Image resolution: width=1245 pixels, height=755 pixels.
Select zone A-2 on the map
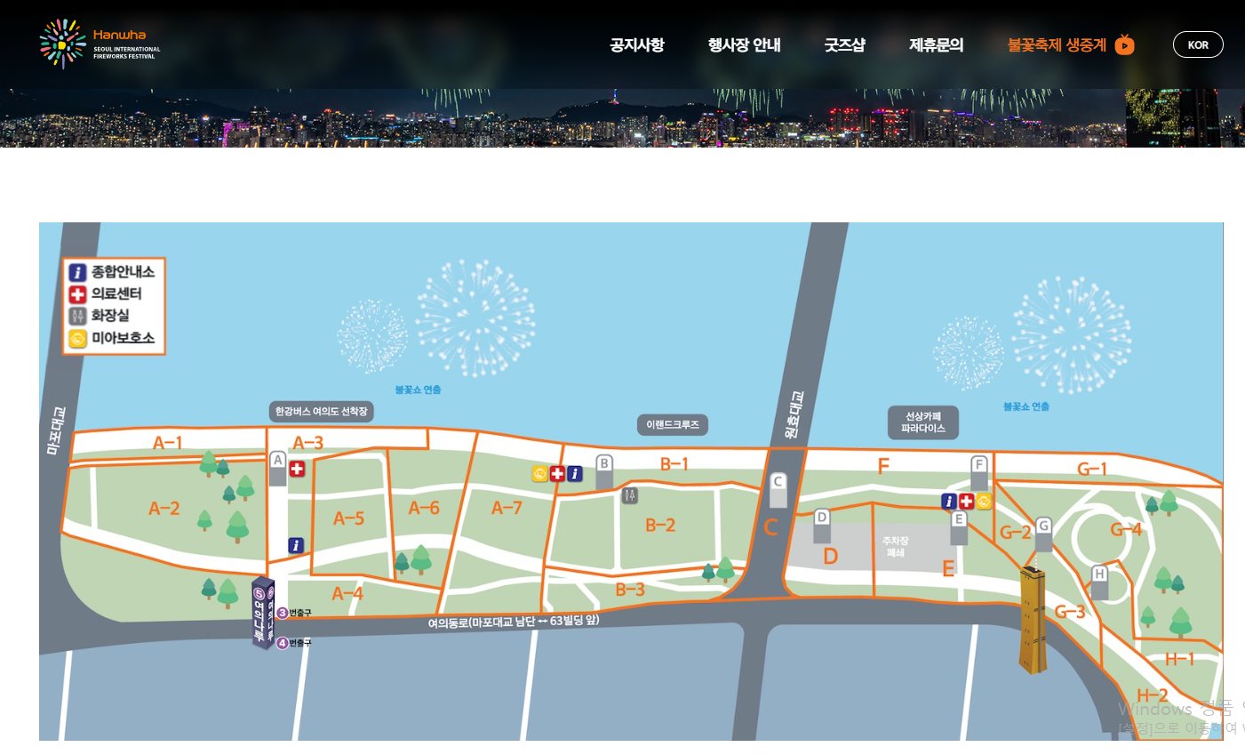tap(164, 509)
